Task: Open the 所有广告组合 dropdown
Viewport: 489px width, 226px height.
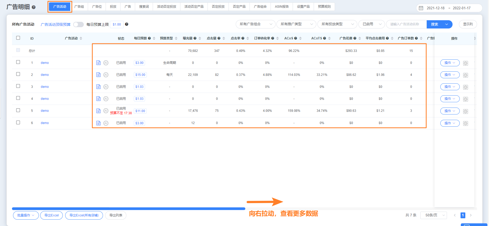Action: tap(256, 24)
